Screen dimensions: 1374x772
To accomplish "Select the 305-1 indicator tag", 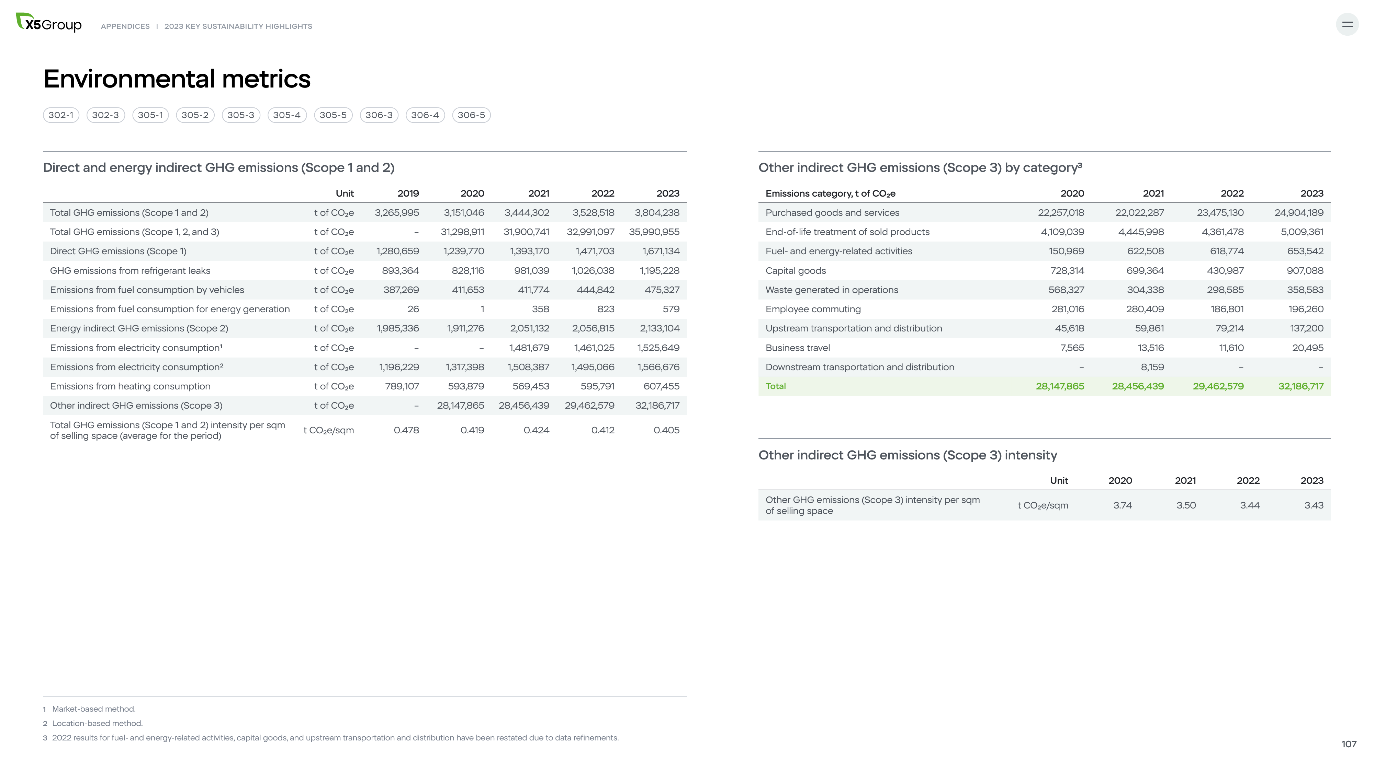I will (x=150, y=115).
